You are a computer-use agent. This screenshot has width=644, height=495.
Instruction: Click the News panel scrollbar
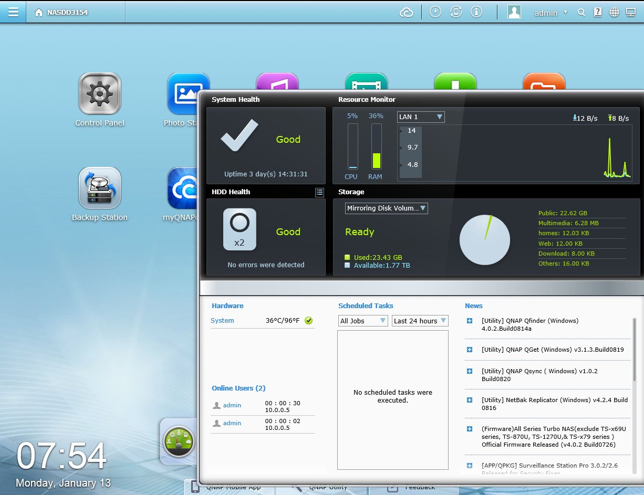pyautogui.click(x=635, y=350)
